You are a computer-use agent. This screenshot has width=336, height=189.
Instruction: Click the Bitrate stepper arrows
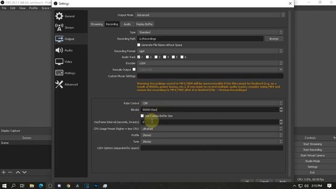click(281, 110)
